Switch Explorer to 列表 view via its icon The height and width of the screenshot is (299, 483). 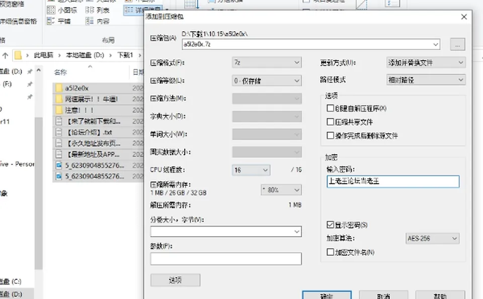click(x=90, y=10)
